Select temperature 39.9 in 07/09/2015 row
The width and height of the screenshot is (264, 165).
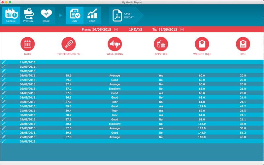click(x=69, y=80)
